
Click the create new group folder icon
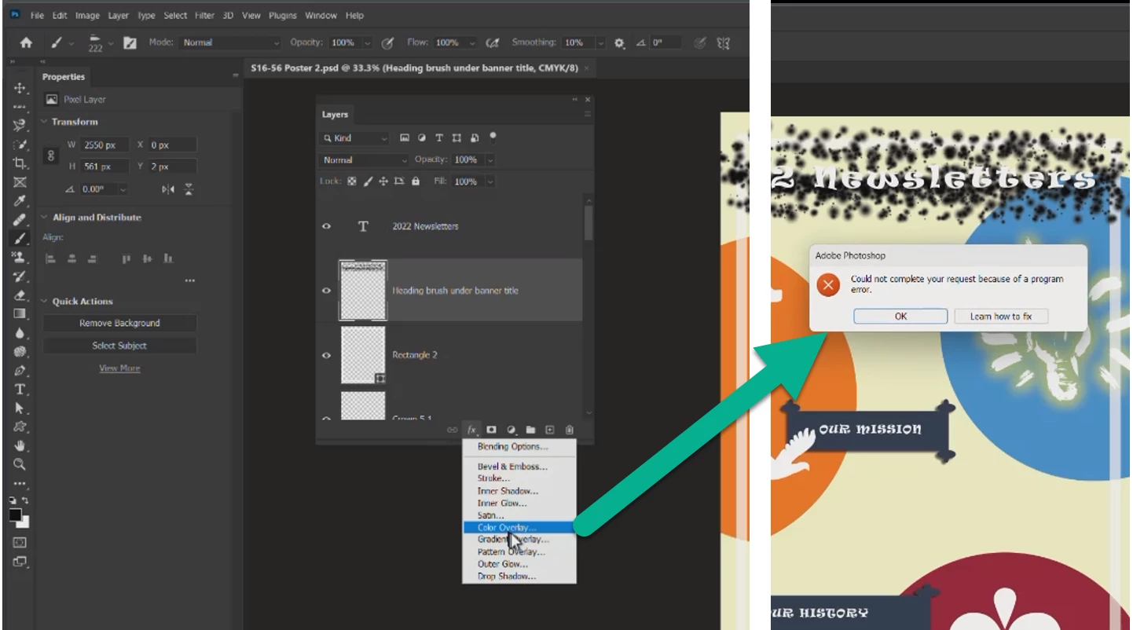530,430
